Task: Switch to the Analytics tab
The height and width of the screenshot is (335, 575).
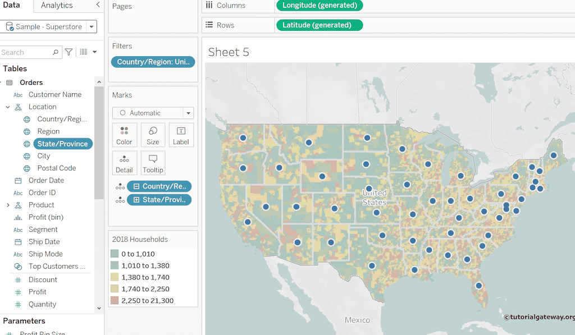Action: click(57, 6)
